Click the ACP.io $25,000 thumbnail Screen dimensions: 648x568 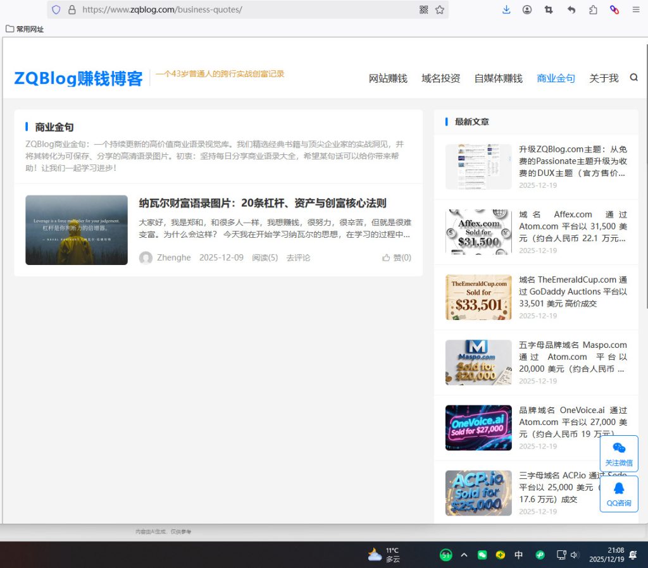tap(478, 493)
